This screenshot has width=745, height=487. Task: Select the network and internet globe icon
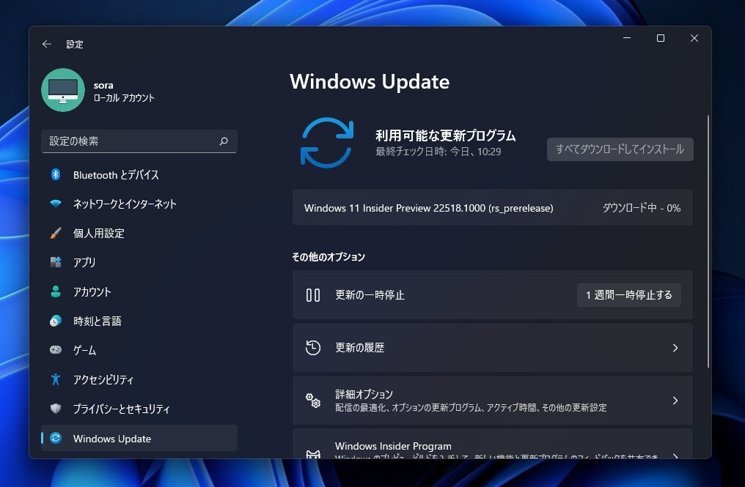57,204
